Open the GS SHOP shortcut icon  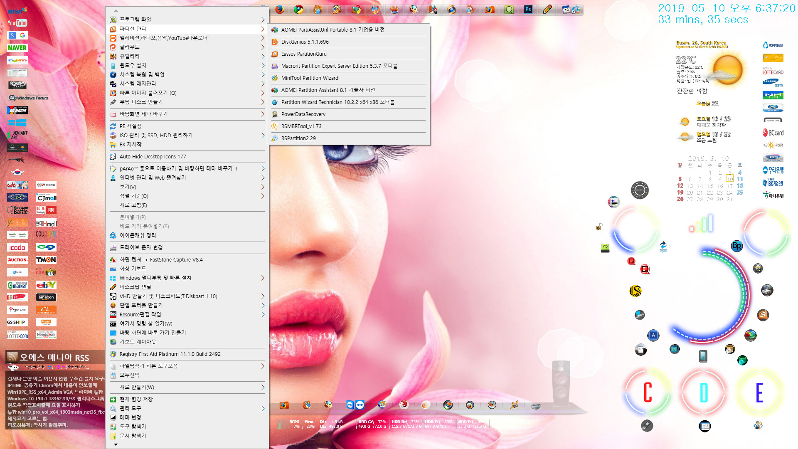click(17, 322)
